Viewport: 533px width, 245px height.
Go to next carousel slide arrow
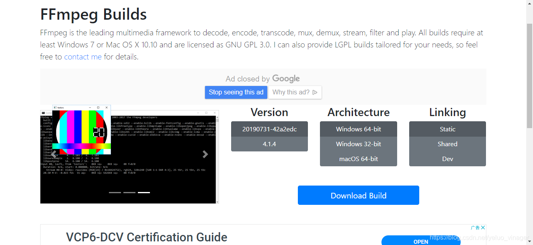pos(205,154)
